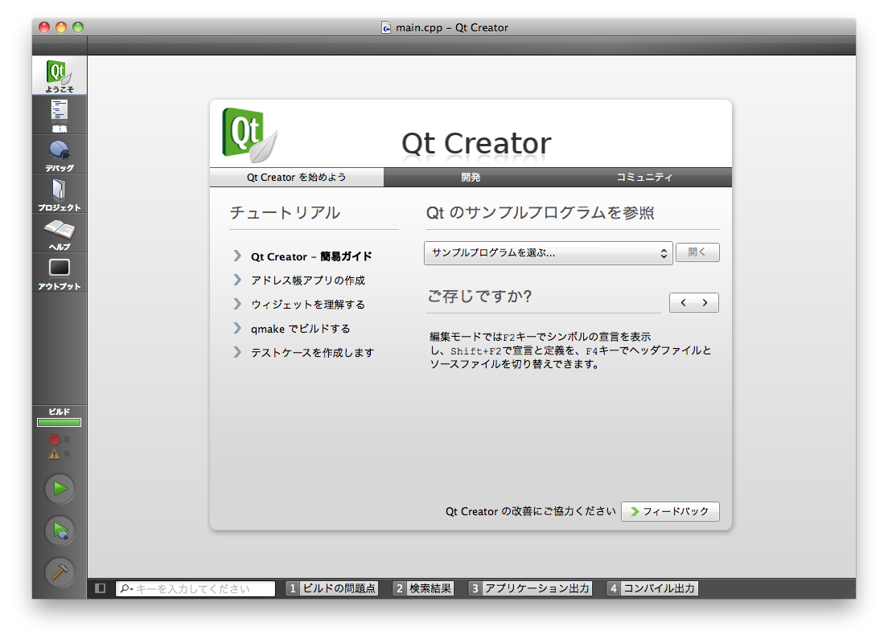Screen dimensions: 888x643
Task: Open the ようこそ (Welcome) mode icon
Action: [x=60, y=76]
